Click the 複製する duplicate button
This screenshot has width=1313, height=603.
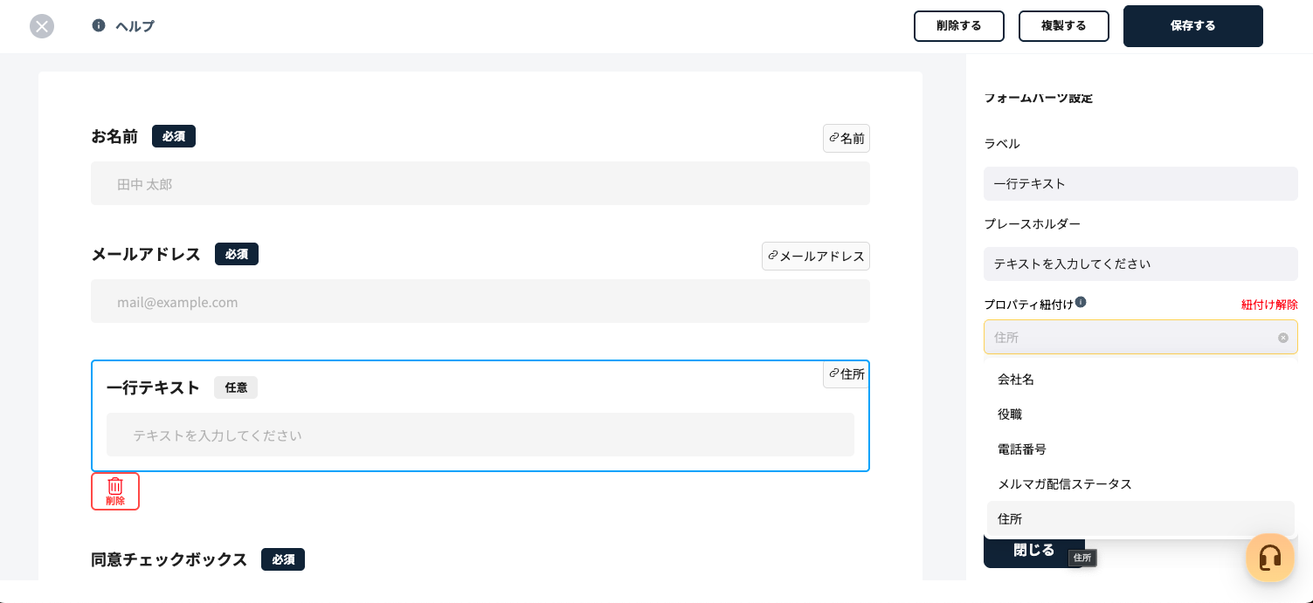[1063, 26]
